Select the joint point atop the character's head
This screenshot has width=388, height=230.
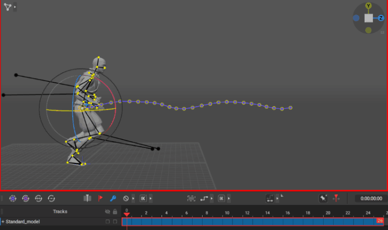point(98,57)
